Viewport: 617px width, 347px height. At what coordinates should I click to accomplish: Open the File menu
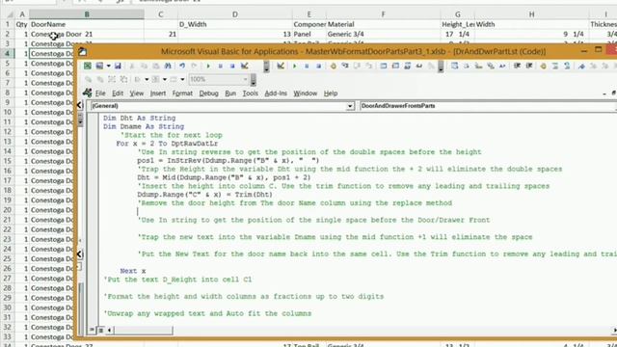point(100,93)
